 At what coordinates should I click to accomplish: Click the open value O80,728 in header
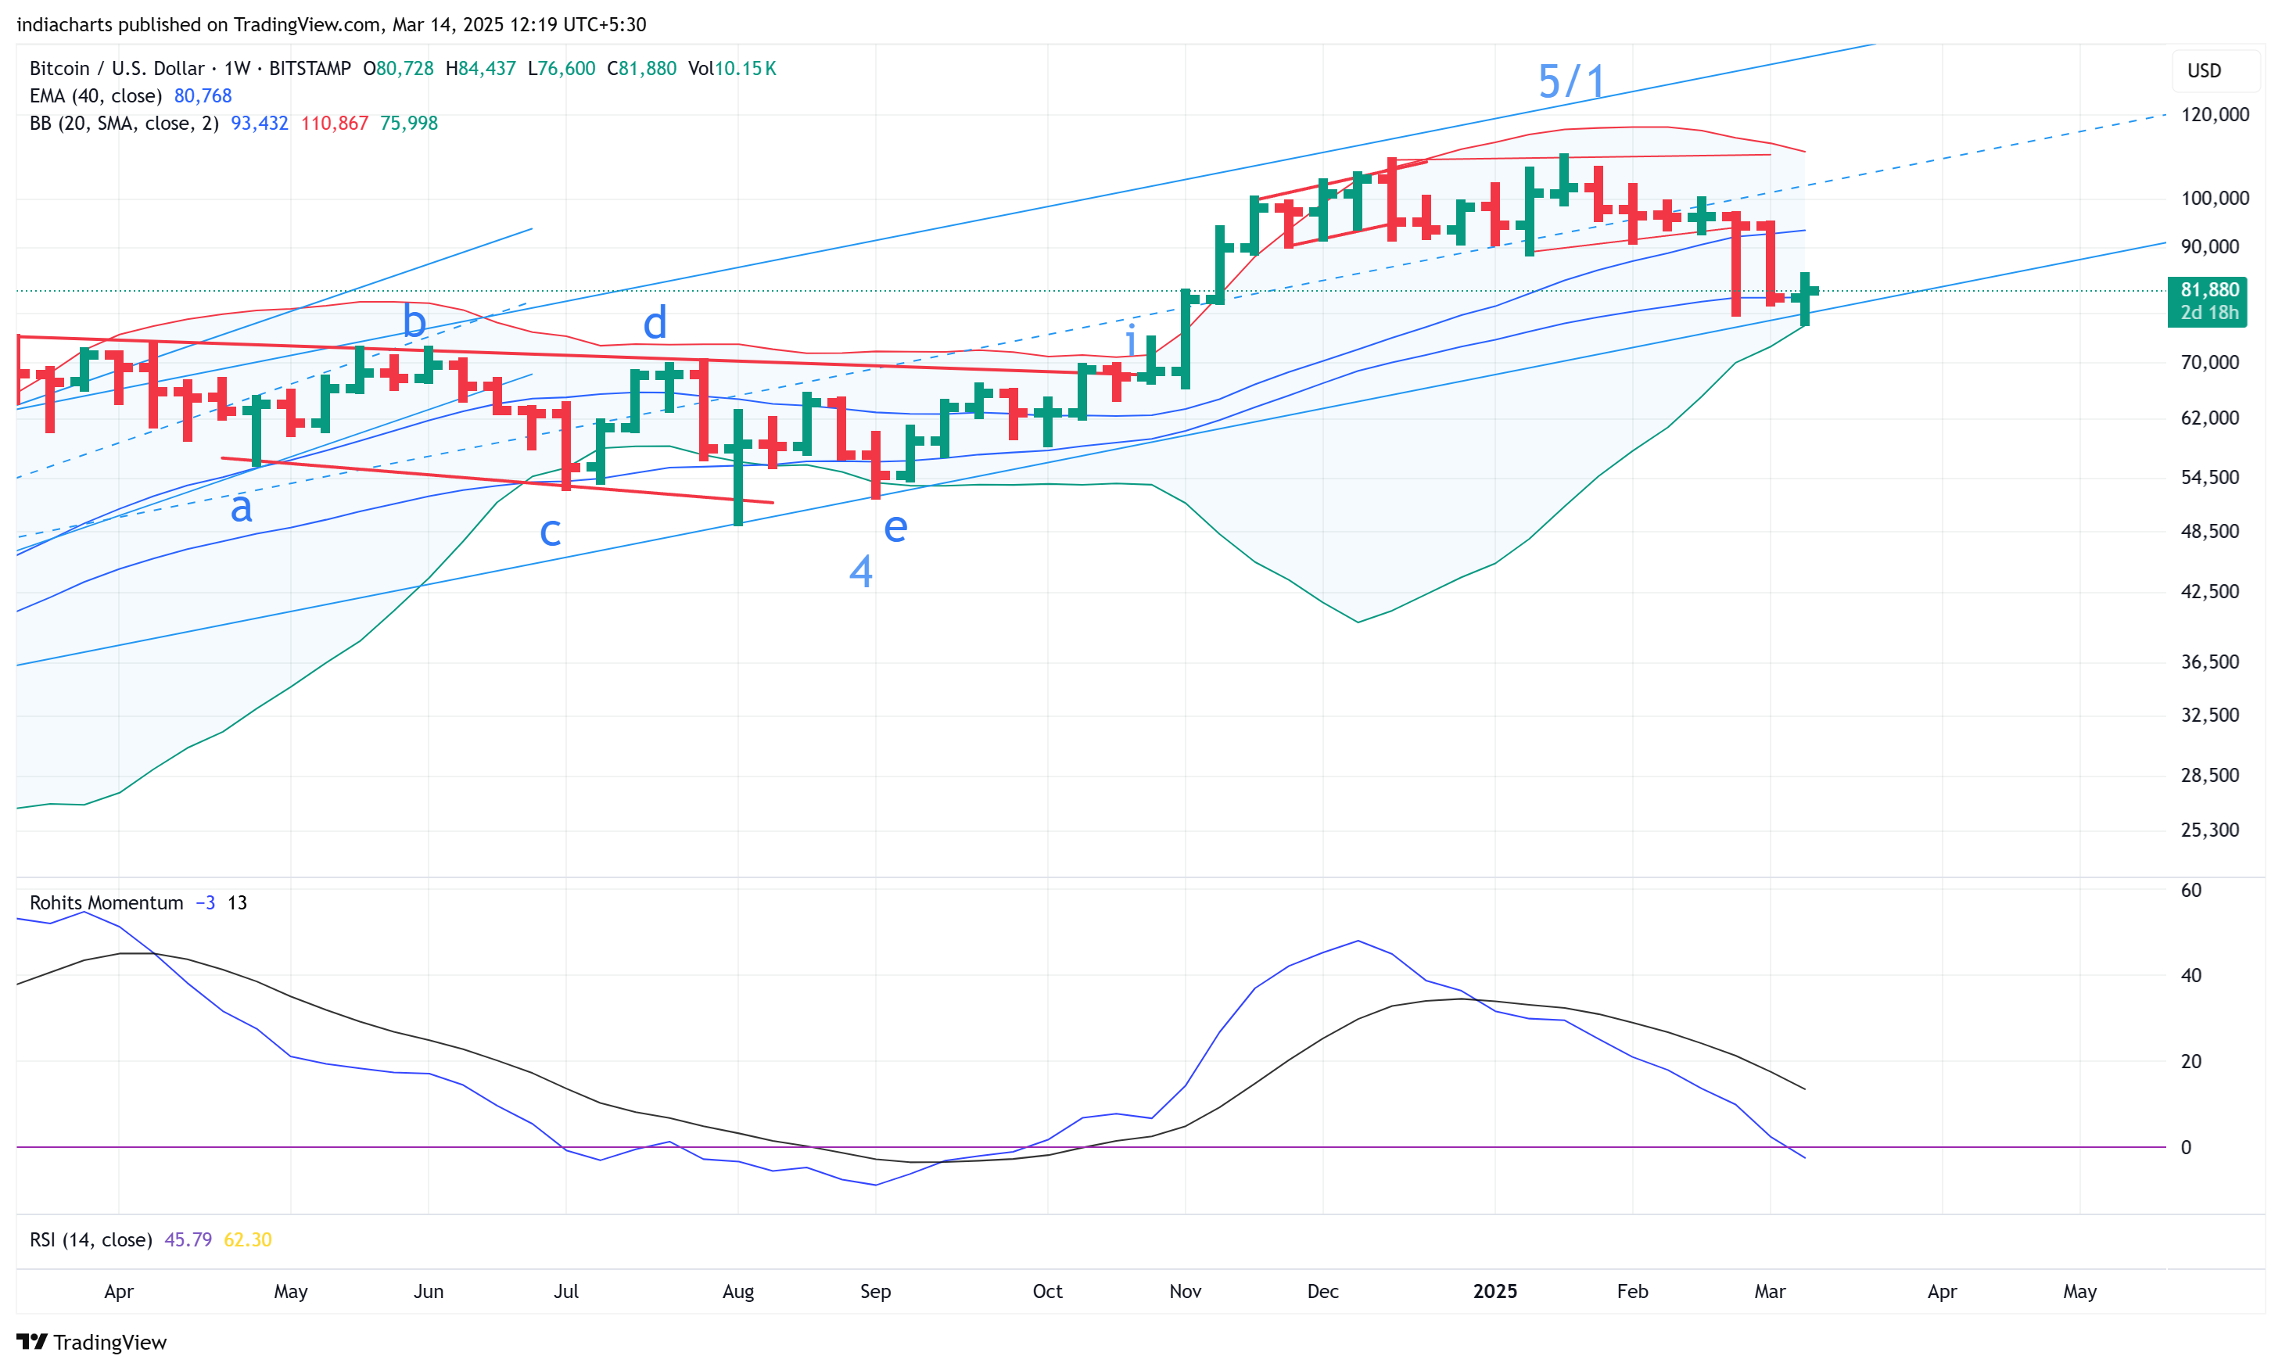click(398, 68)
